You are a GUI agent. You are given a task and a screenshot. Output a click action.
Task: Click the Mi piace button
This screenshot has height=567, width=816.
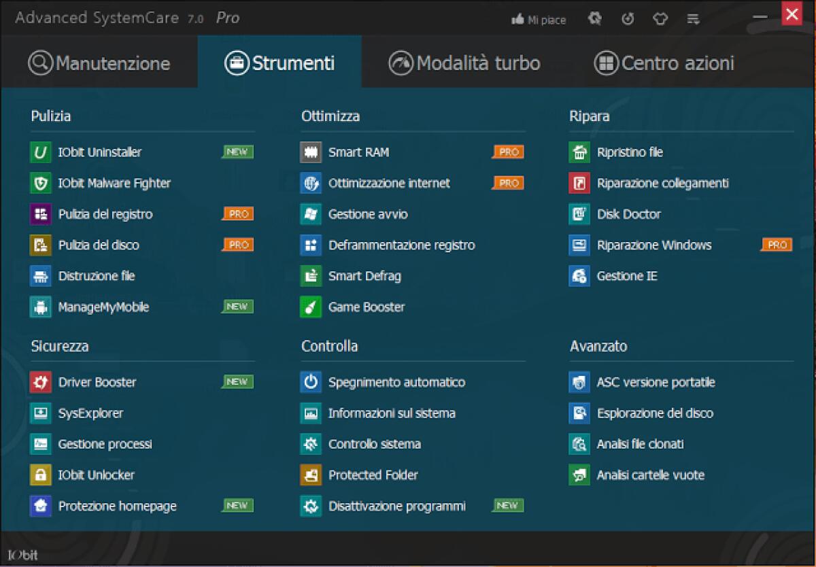coord(538,19)
